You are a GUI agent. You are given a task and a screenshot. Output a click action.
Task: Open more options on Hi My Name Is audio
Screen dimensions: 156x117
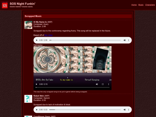(129, 40)
